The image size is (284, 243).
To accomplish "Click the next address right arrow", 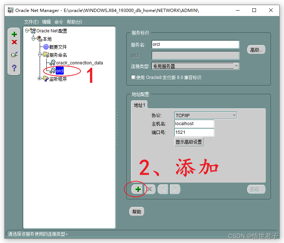I will [175, 189].
